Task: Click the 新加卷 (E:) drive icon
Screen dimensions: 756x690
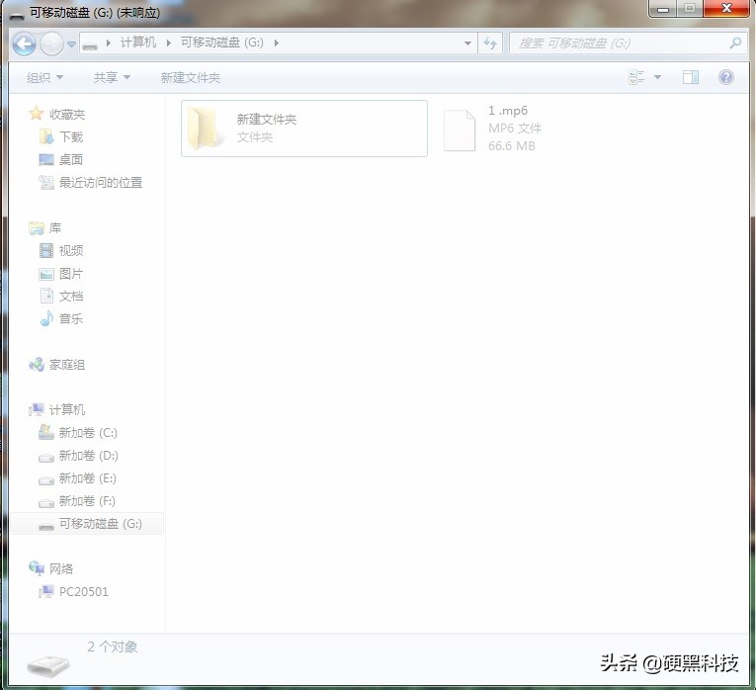Action: pyautogui.click(x=46, y=479)
